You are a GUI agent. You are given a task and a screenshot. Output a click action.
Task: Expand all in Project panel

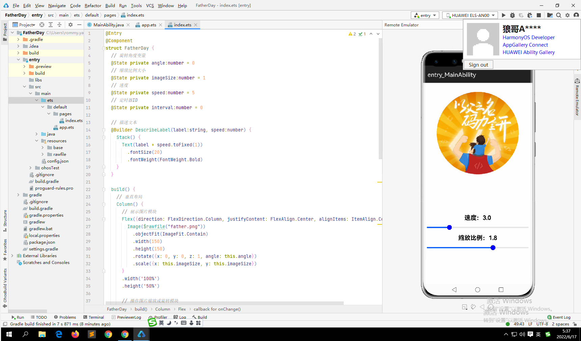(51, 25)
